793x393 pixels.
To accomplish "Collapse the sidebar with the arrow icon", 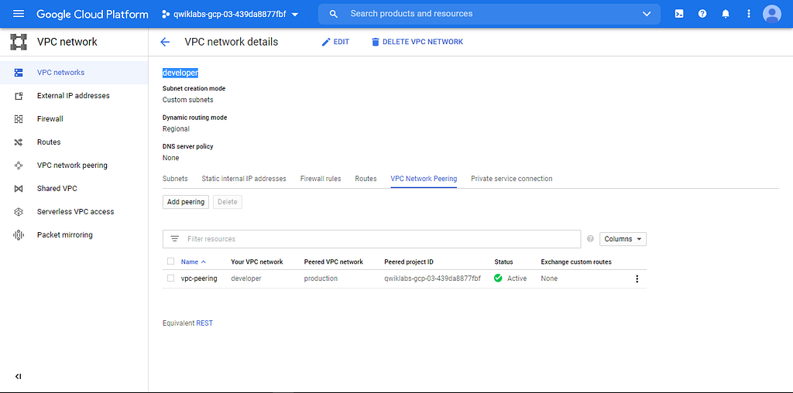I will point(19,376).
